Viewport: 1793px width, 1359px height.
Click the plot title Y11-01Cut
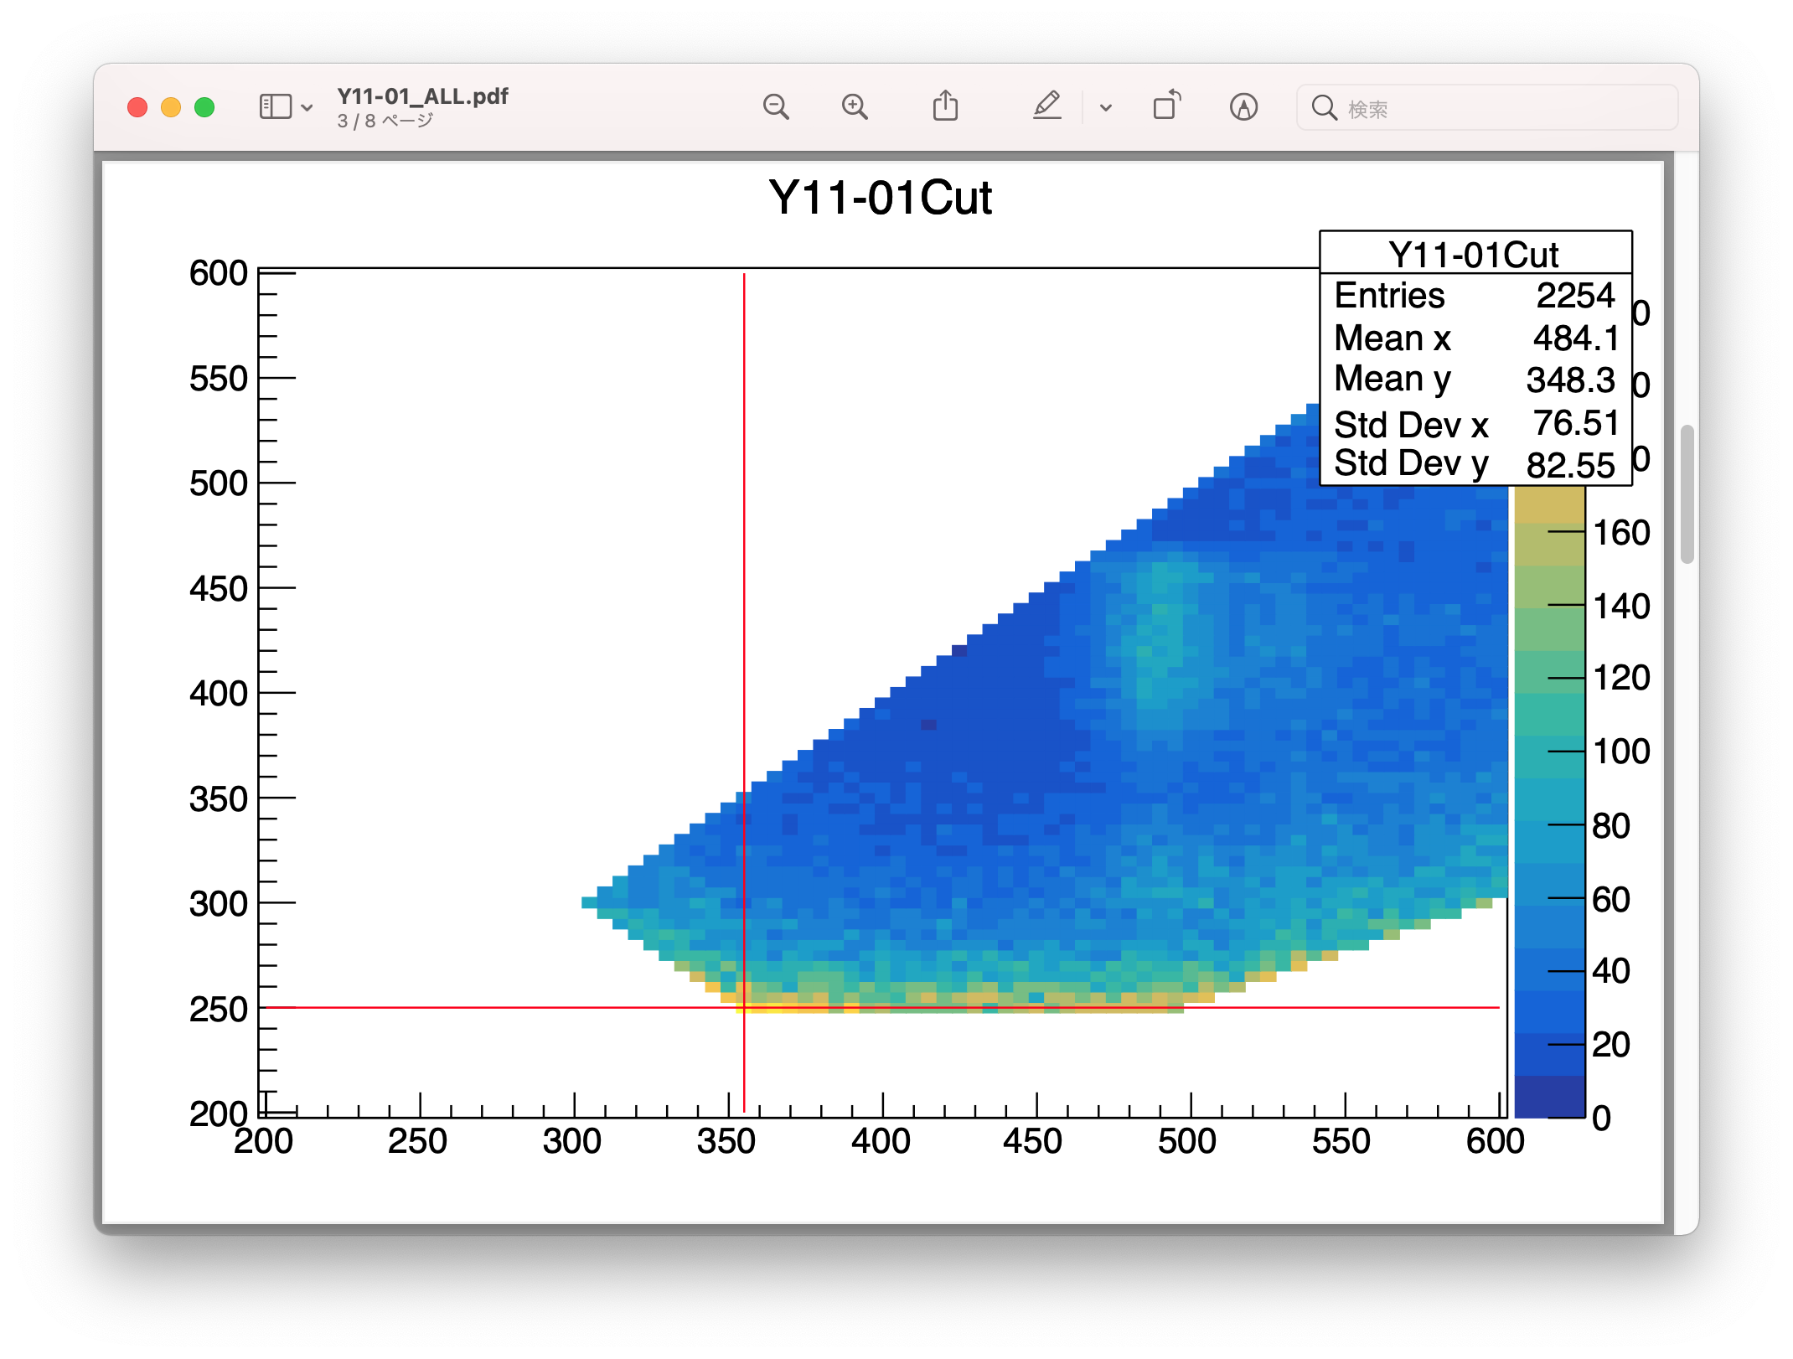tap(881, 199)
